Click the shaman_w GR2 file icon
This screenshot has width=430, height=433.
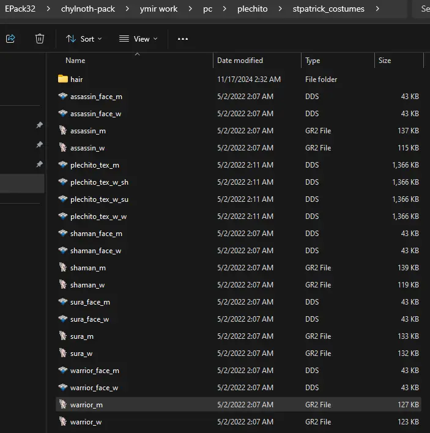tap(62, 285)
